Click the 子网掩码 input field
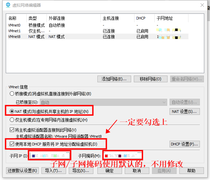 point(123,155)
